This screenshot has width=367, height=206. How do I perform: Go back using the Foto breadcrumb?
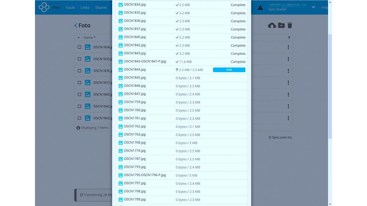pyautogui.click(x=82, y=25)
